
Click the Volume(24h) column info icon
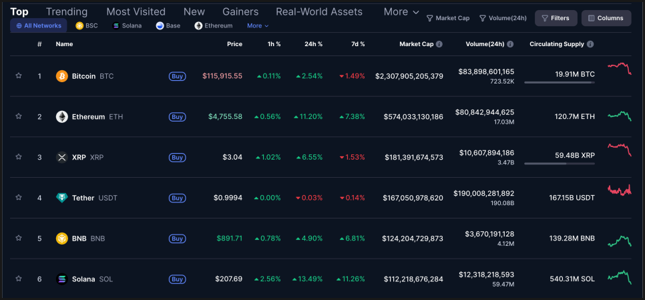coord(510,44)
